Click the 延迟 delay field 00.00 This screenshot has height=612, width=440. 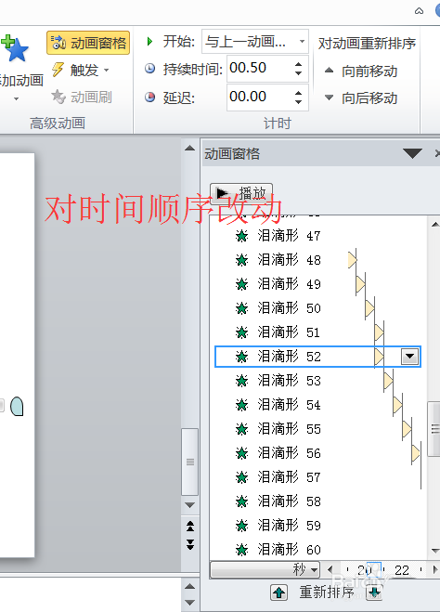[x=259, y=97]
